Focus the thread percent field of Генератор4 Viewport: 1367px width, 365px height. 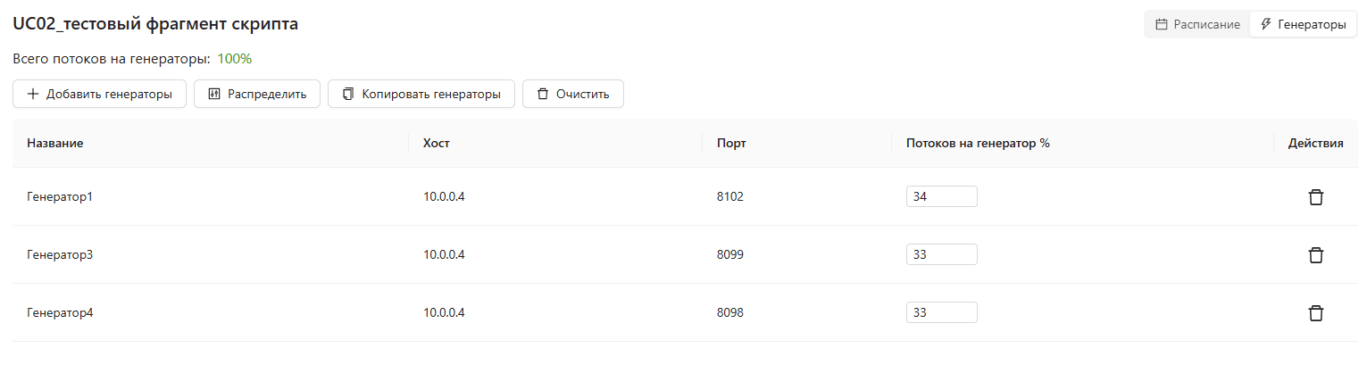pos(942,312)
